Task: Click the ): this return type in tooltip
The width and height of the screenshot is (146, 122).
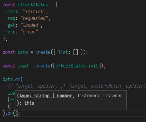Action: click(26, 103)
